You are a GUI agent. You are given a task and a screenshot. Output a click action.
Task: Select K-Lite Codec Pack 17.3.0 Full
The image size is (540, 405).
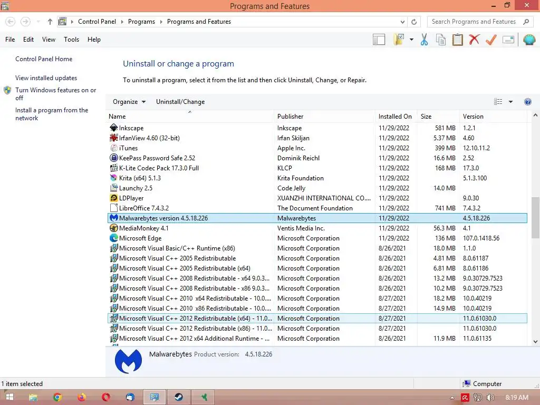point(317,168)
